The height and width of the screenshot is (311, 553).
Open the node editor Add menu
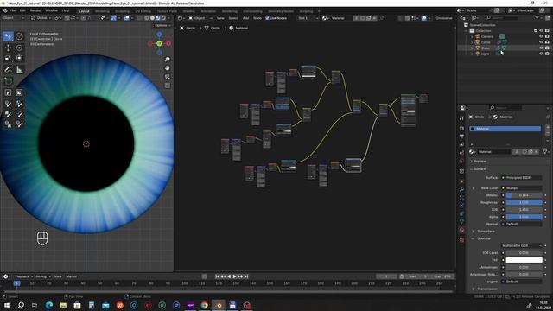(245, 18)
